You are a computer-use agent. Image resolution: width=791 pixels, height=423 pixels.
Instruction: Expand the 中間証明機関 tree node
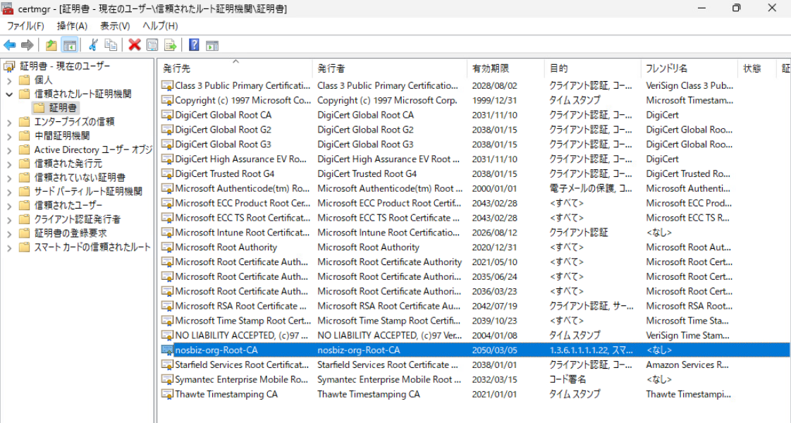point(9,135)
